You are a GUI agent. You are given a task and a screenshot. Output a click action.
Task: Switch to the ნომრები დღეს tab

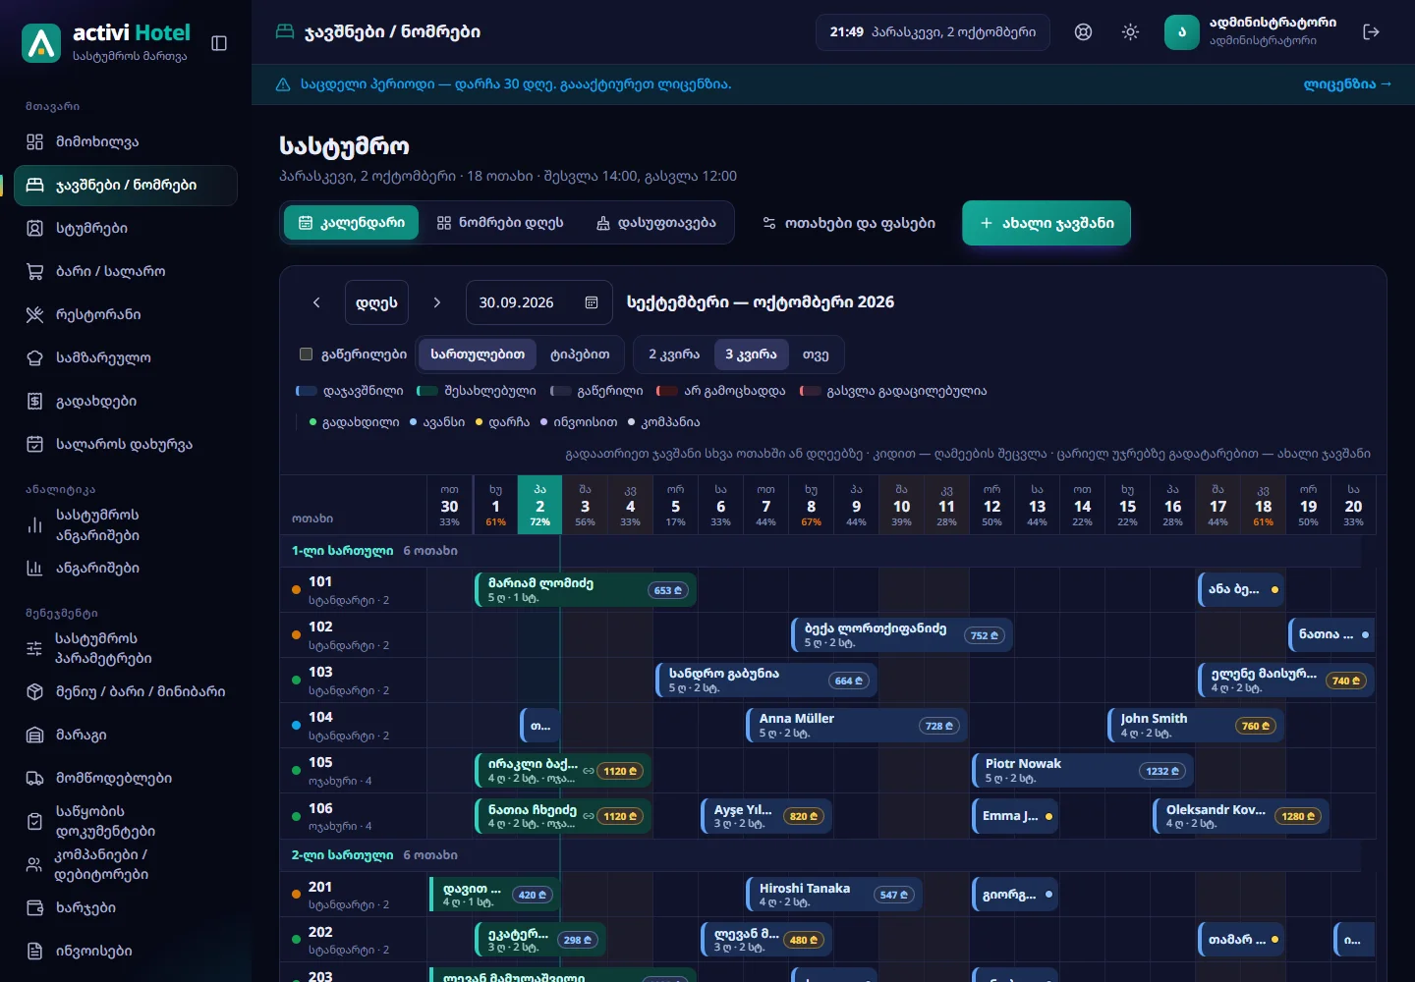(500, 223)
